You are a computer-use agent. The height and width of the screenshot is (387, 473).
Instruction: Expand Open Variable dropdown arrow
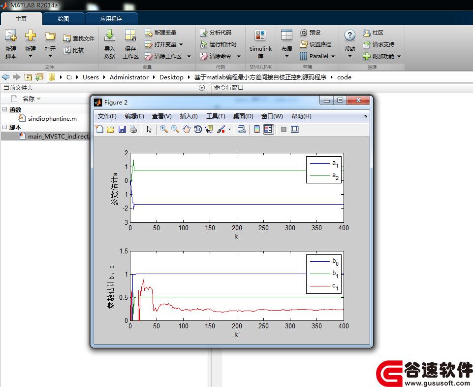coord(181,44)
